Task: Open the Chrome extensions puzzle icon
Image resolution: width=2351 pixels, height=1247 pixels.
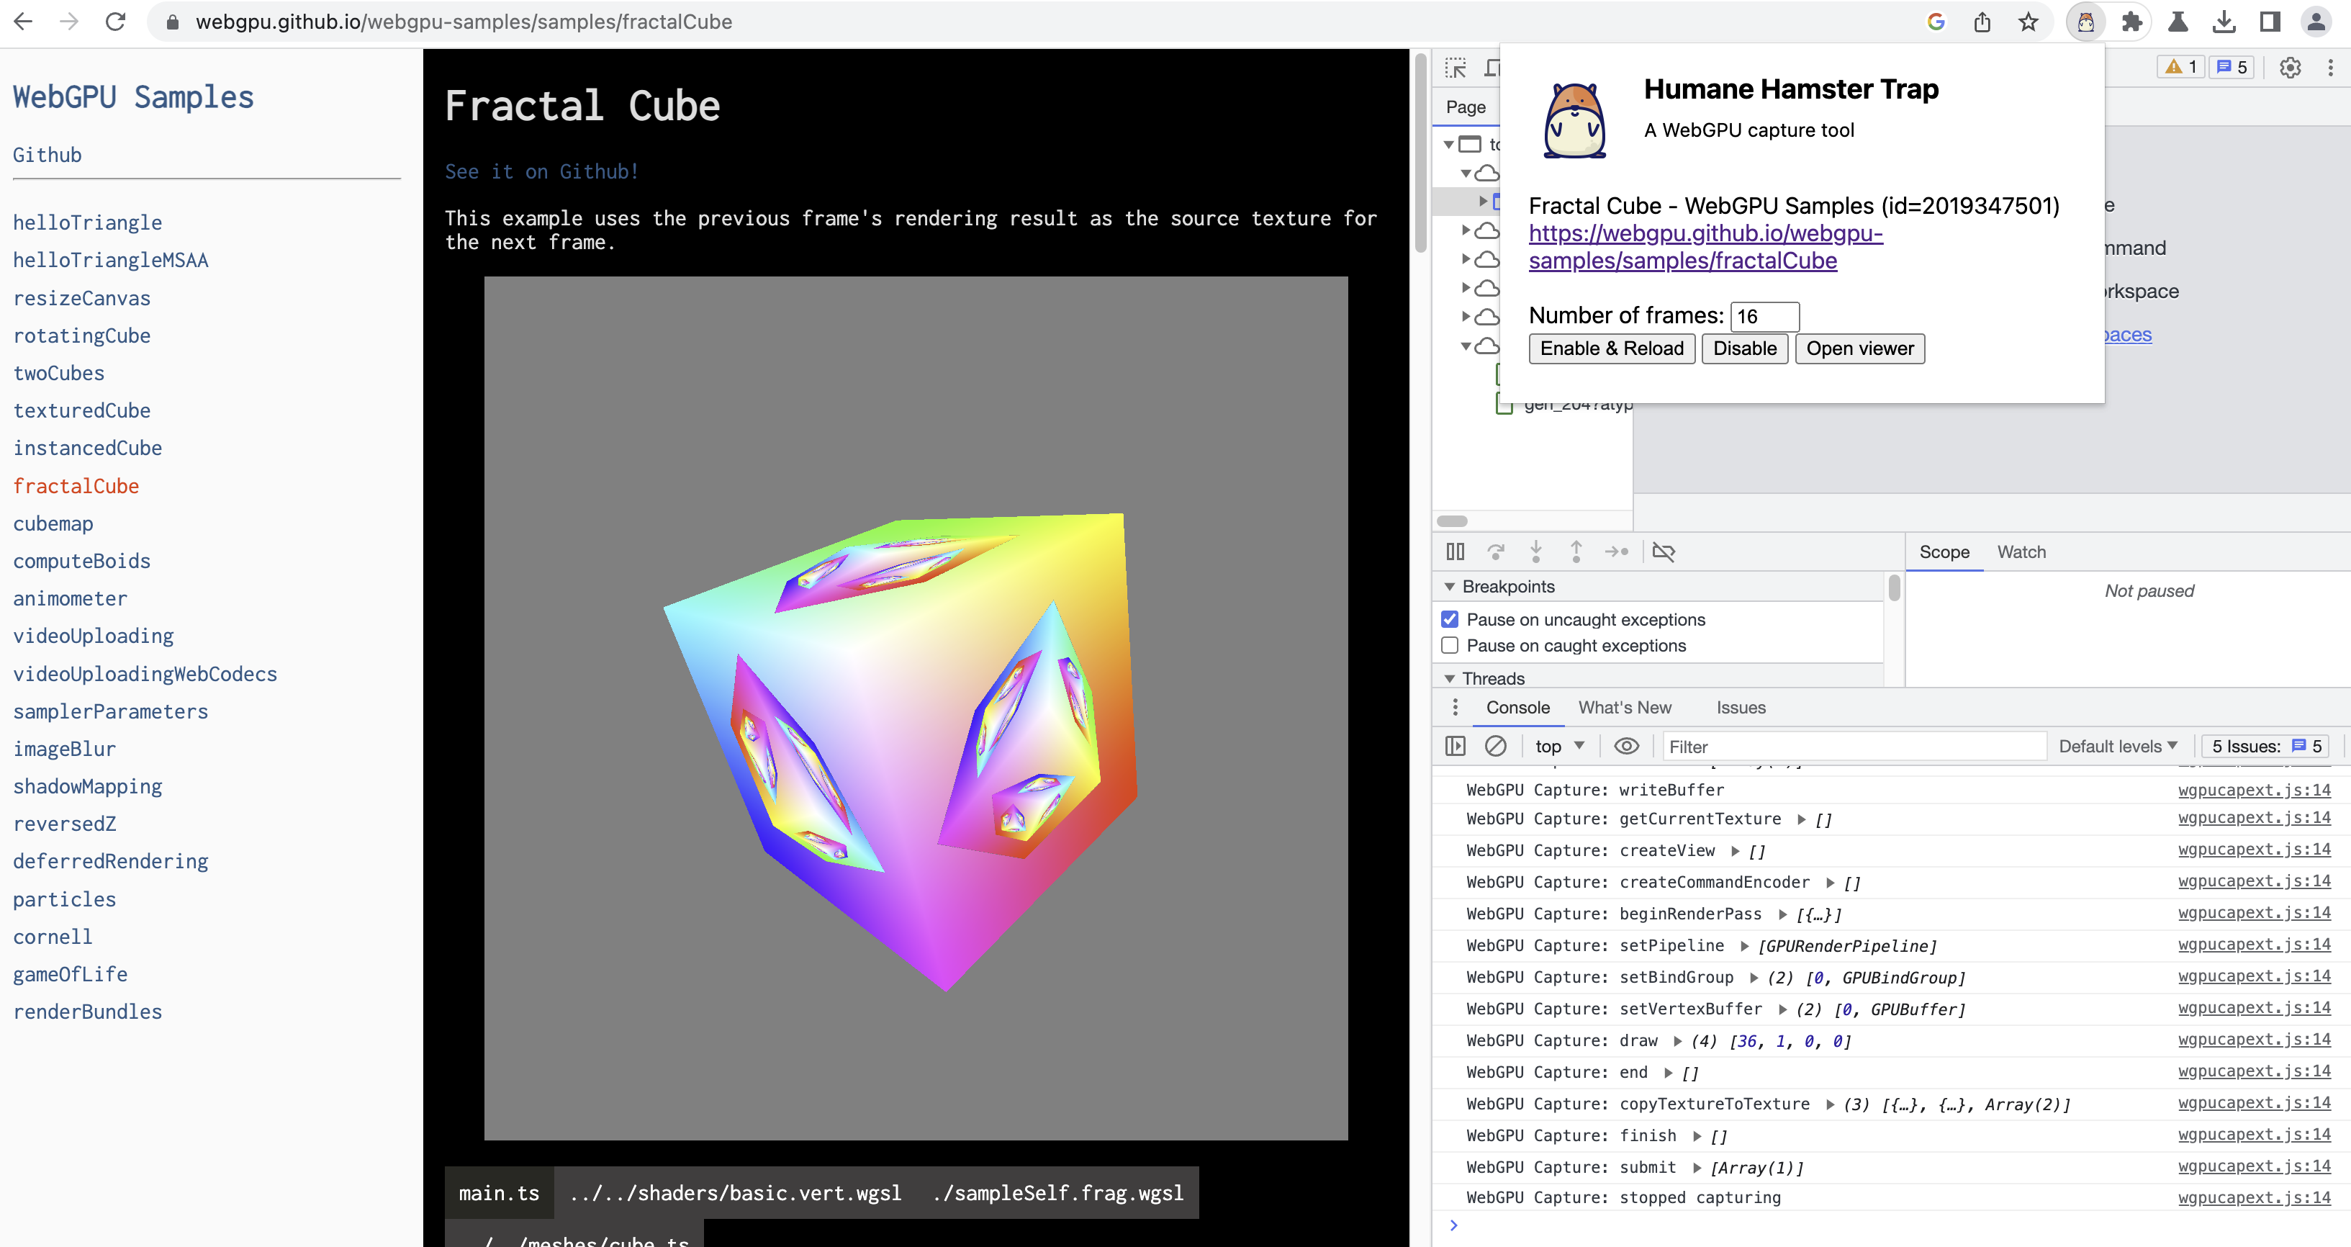Action: 2132,22
